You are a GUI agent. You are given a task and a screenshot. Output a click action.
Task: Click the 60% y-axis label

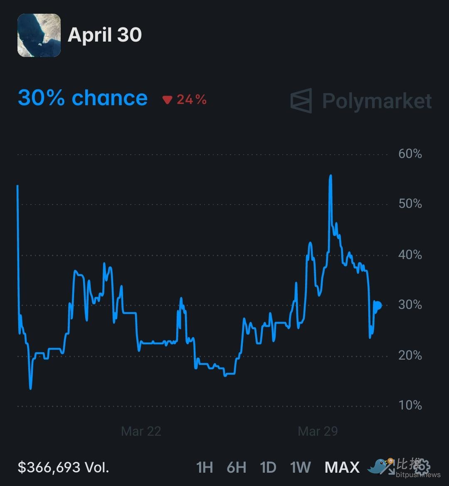click(410, 154)
